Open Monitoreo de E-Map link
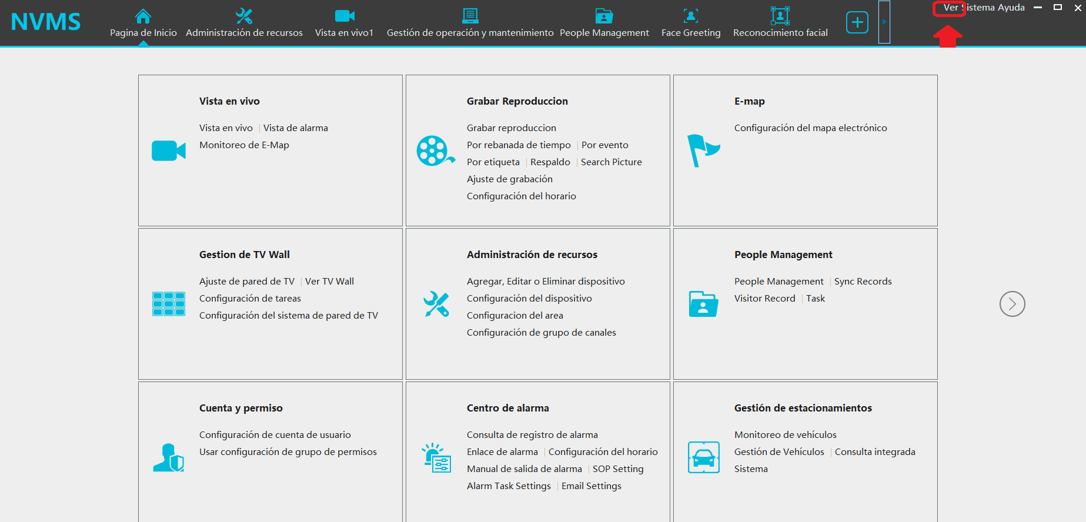This screenshot has width=1086, height=522. coord(244,145)
